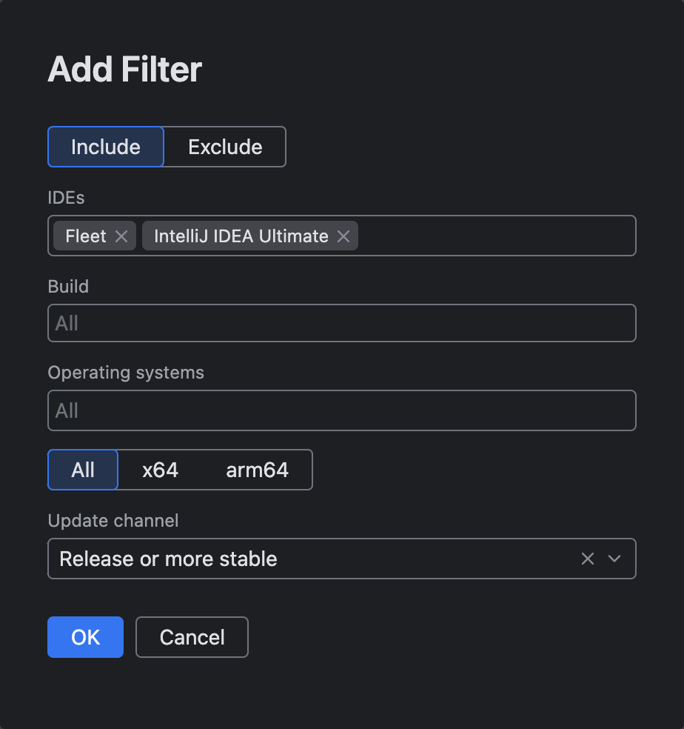684x729 pixels.
Task: Switch filter mode to Exclude
Action: tap(224, 147)
